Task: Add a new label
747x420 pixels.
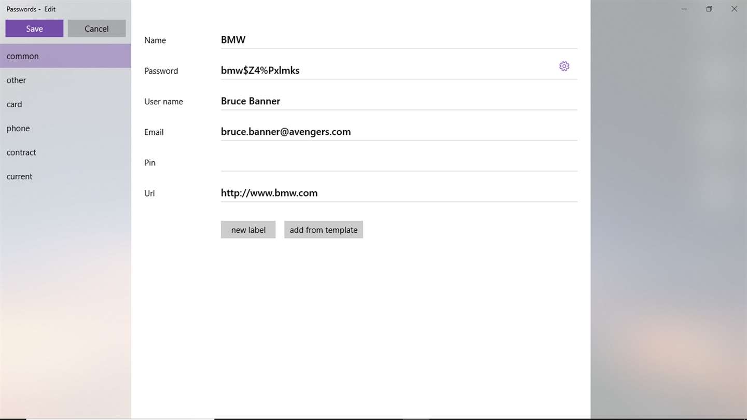Action: (248, 230)
